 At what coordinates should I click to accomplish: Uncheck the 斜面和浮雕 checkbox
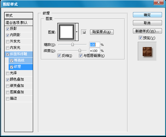click(x=7, y=54)
